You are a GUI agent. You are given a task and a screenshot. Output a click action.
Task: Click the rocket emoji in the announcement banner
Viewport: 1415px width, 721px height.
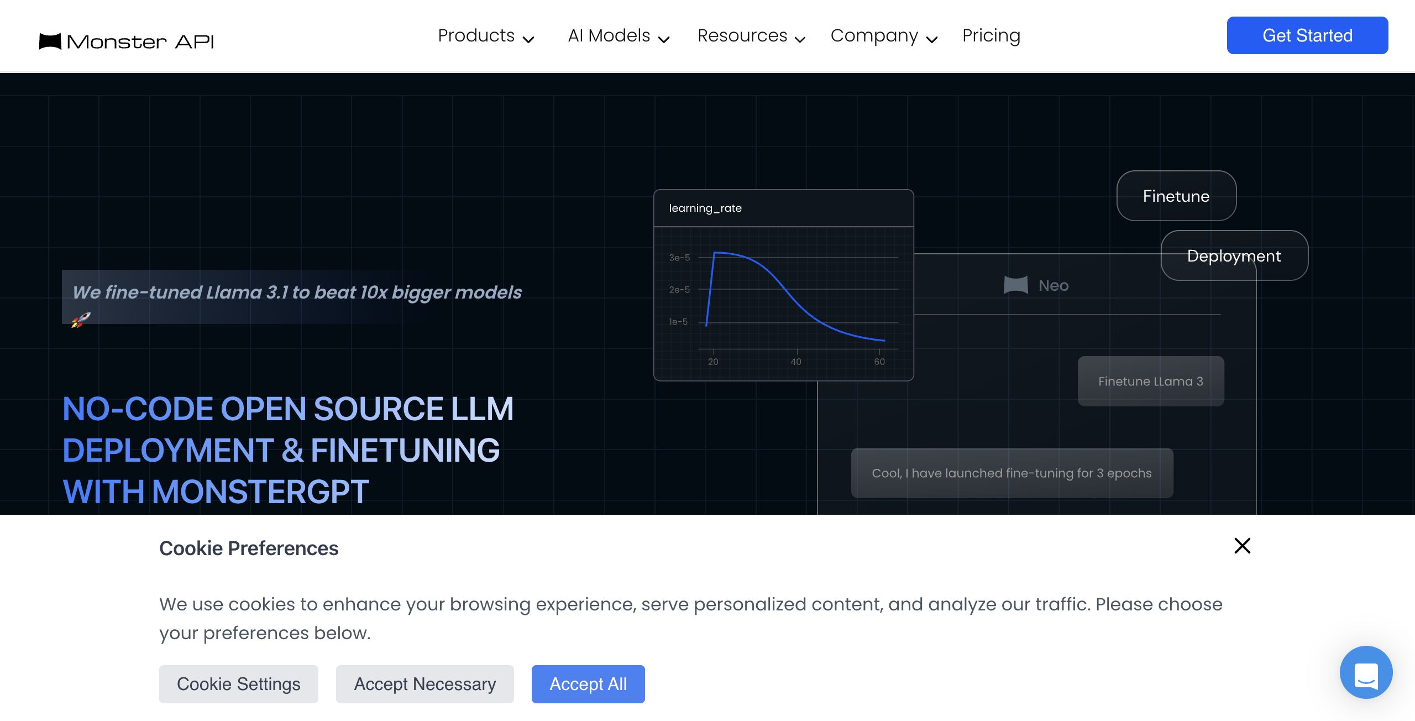[x=81, y=320]
